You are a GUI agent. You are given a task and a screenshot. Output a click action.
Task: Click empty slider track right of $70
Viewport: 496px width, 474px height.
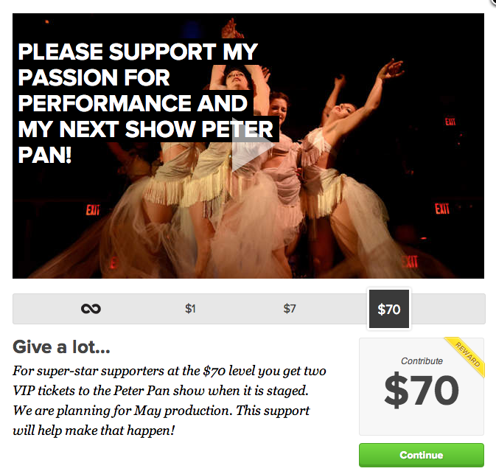(447, 309)
